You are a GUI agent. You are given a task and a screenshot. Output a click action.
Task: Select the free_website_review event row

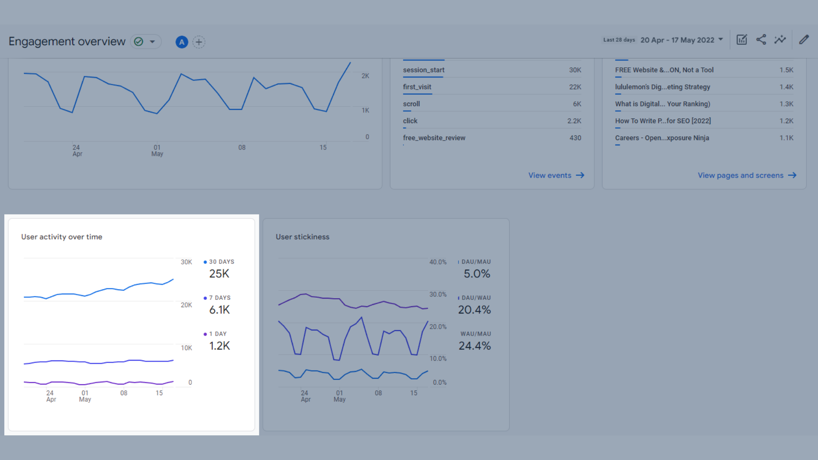point(434,138)
